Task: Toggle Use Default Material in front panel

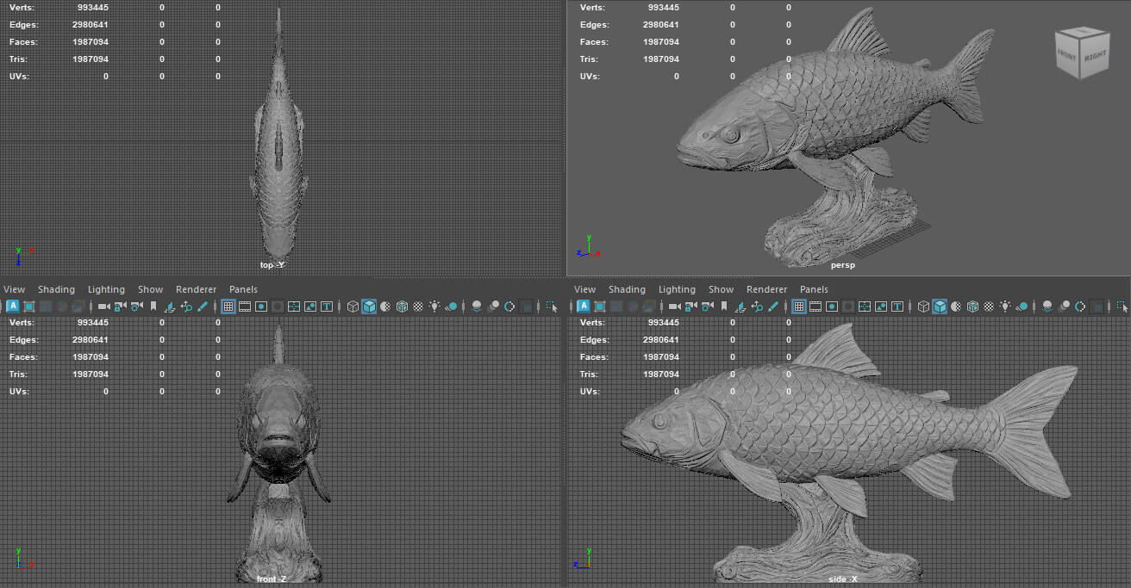Action: 385,306
